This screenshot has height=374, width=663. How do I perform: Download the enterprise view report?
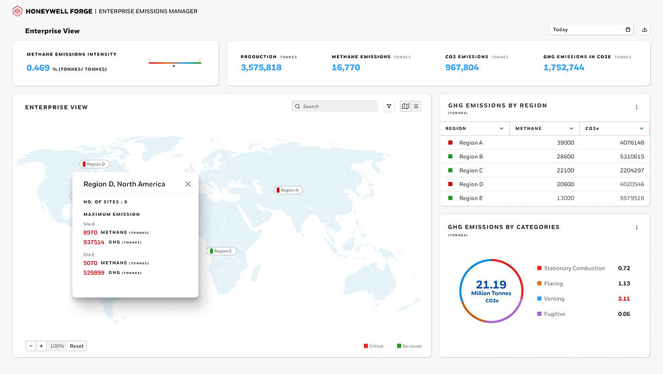coord(644,30)
